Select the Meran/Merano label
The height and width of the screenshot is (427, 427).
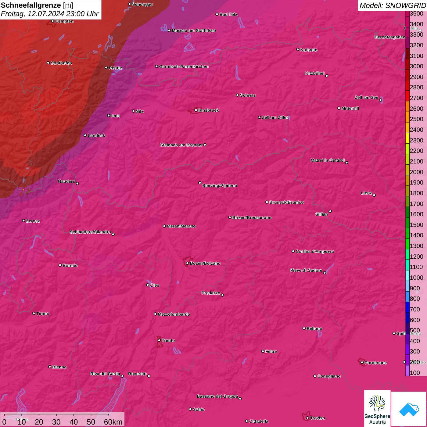pyautogui.click(x=181, y=226)
